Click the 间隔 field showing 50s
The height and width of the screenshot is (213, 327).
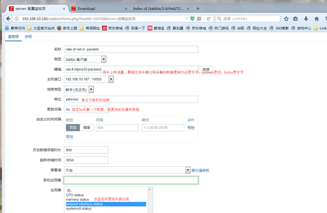coord(117,127)
